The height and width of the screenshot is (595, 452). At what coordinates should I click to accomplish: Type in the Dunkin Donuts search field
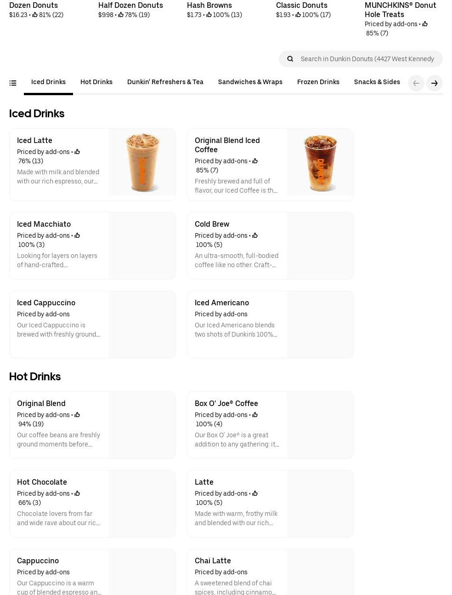(x=367, y=59)
